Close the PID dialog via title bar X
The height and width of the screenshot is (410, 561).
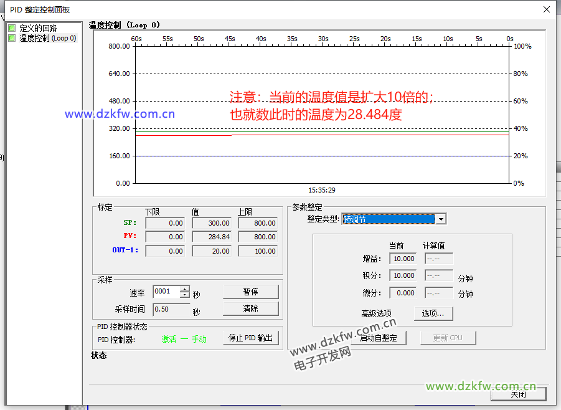(x=547, y=9)
